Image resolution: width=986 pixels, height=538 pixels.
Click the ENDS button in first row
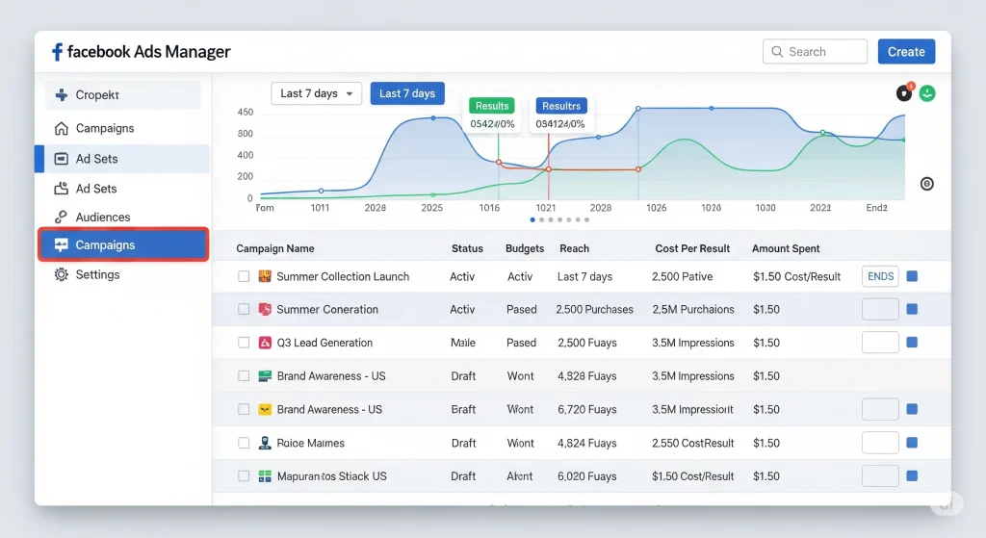[880, 276]
